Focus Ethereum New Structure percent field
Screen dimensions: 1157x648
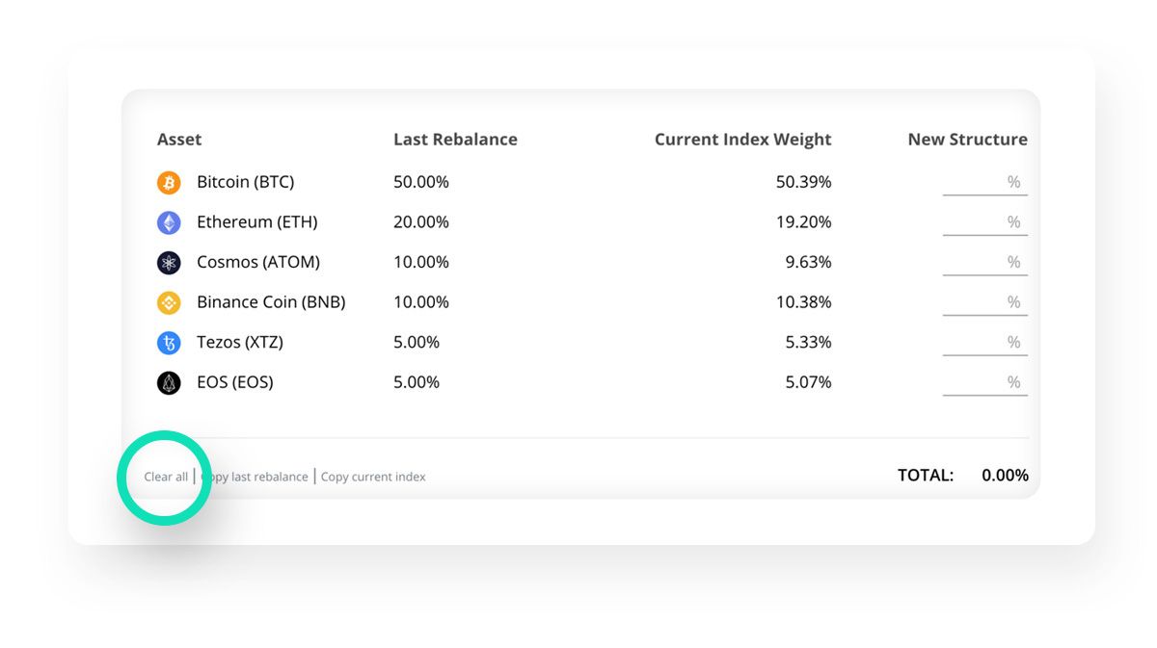click(x=984, y=222)
